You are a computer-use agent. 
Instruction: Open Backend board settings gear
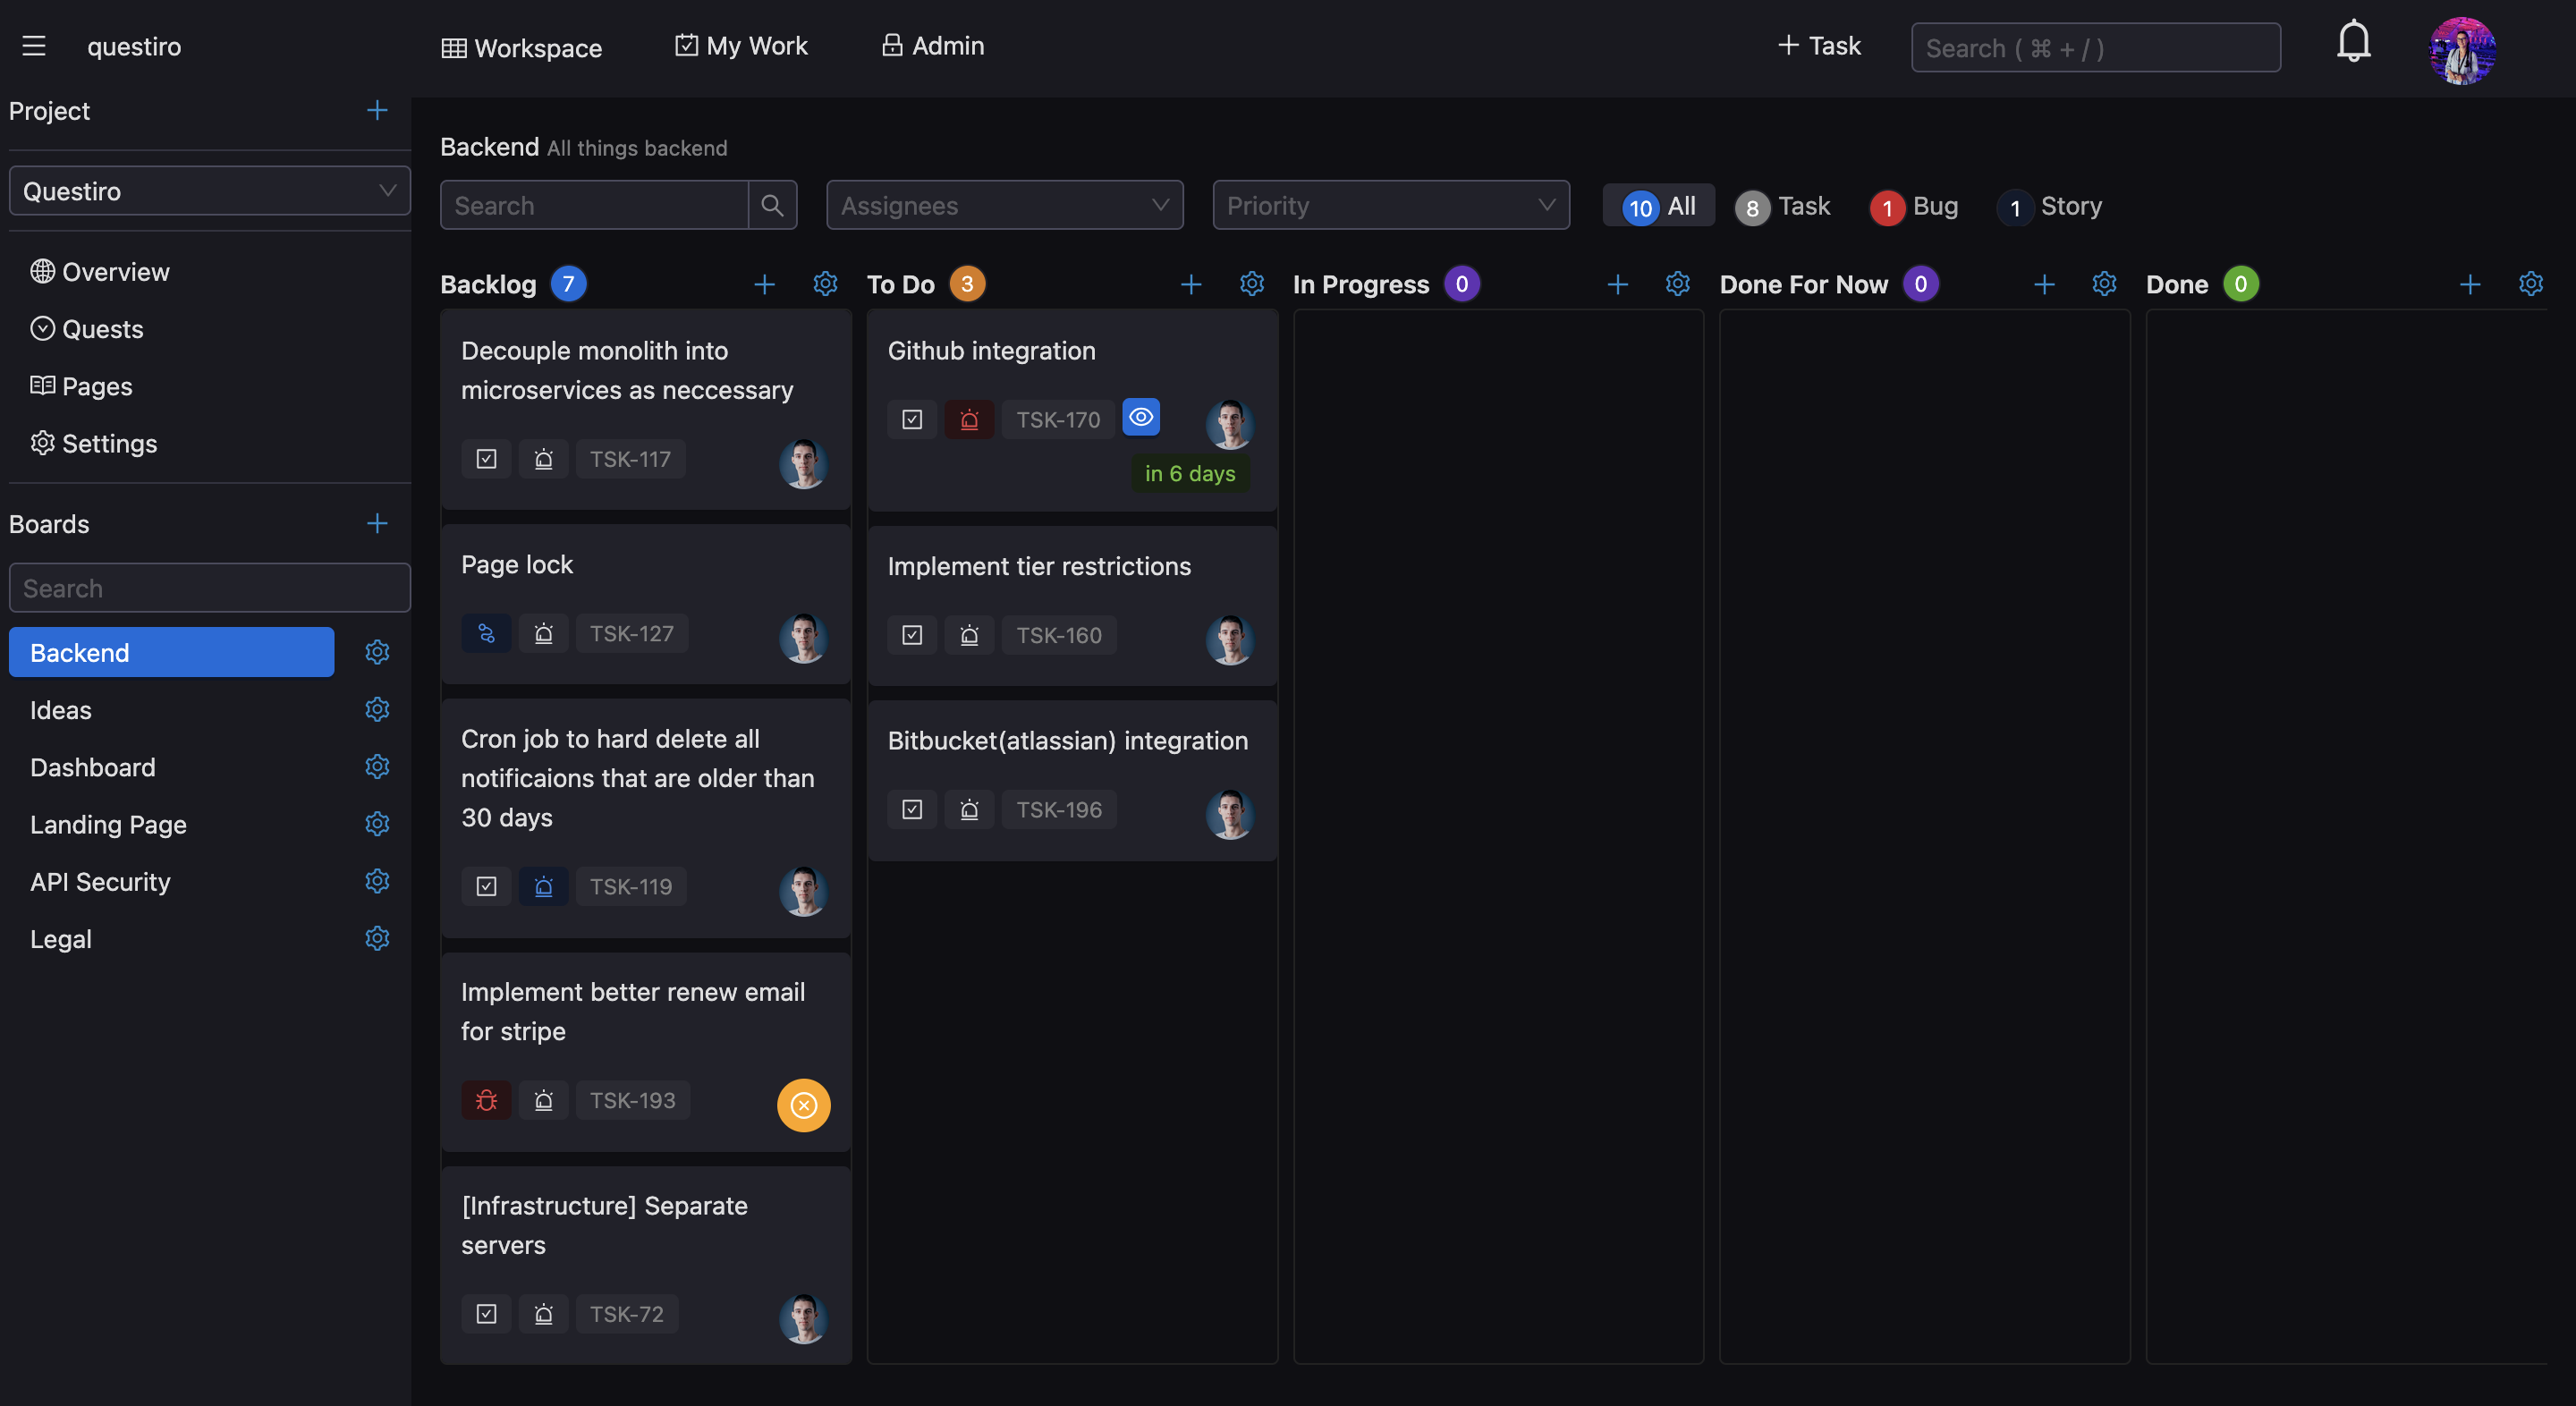377,652
